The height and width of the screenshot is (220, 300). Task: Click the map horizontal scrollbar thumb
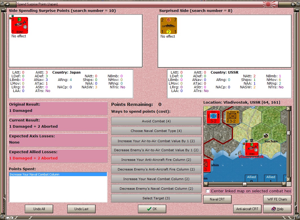(x=245, y=184)
